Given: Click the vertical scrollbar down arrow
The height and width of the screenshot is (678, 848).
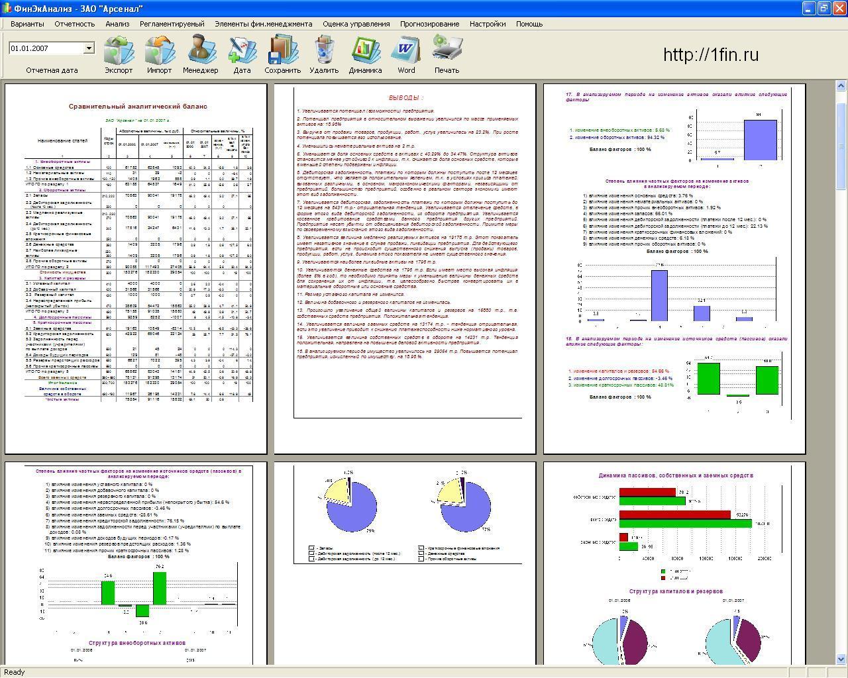Looking at the screenshot, I should pyautogui.click(x=841, y=659).
